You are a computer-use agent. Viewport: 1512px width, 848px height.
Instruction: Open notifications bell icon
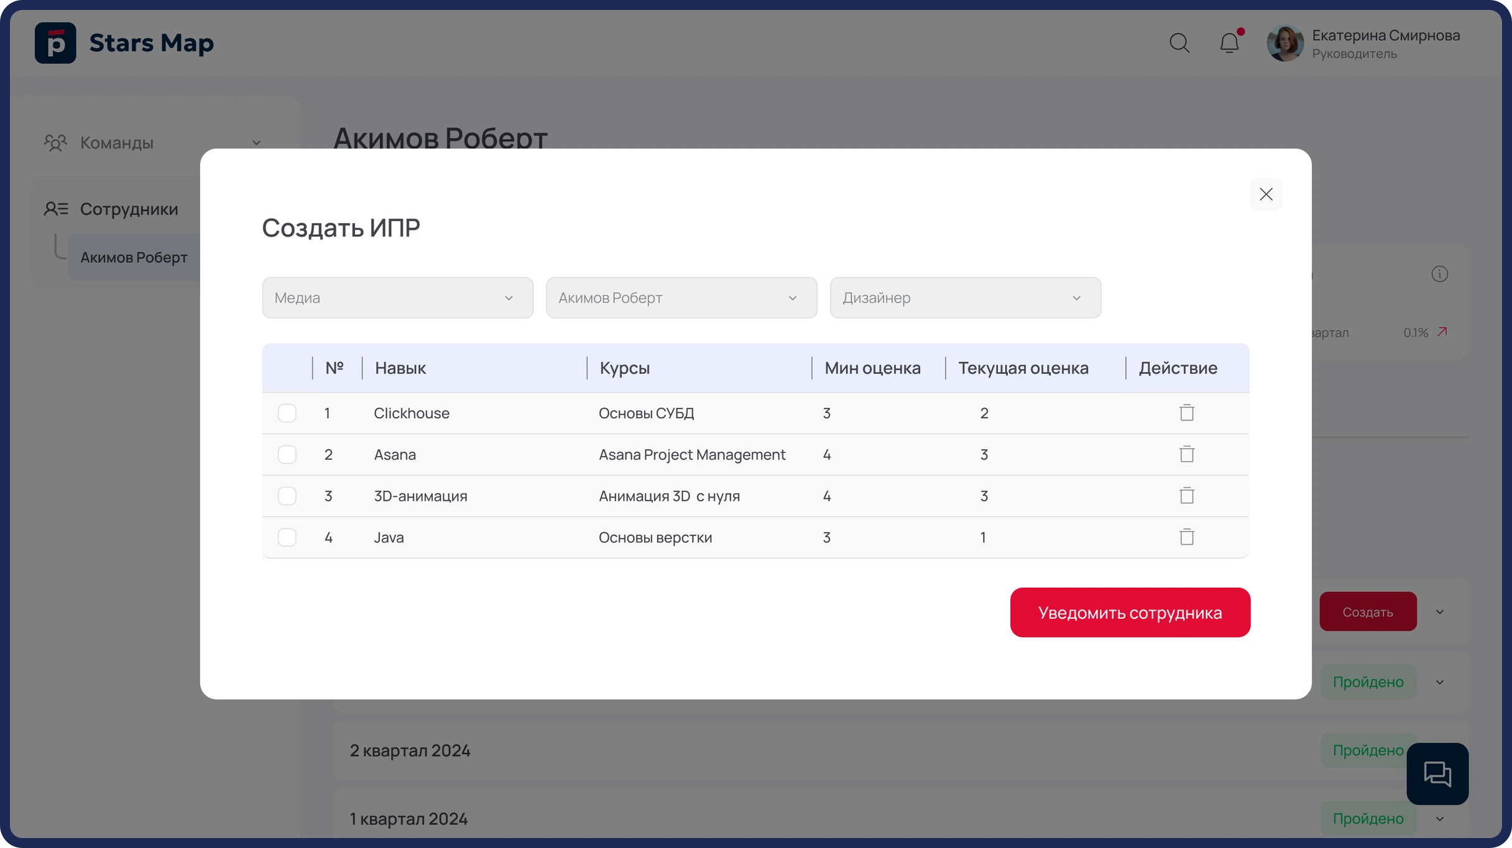coord(1229,43)
